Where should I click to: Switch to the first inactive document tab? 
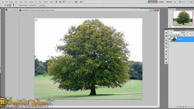coord(12,10)
